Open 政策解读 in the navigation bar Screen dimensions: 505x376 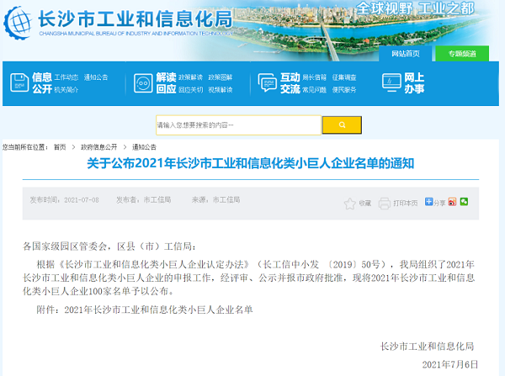tap(189, 77)
